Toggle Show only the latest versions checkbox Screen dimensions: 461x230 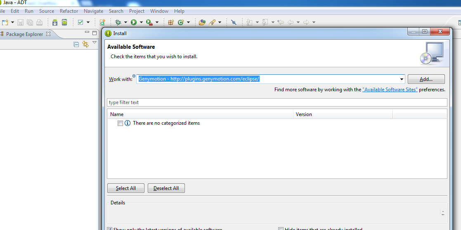[x=110, y=229]
